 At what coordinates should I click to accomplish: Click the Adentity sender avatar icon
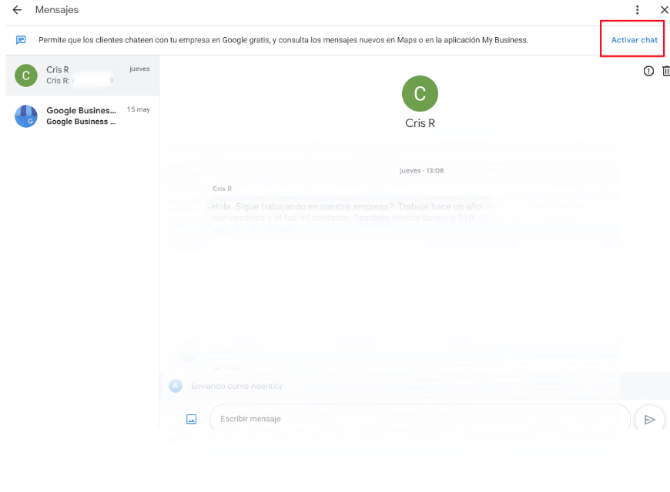[176, 386]
